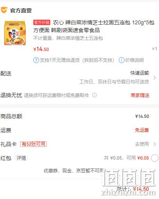Click the 有52张可用 gift card tag

point(33,144)
